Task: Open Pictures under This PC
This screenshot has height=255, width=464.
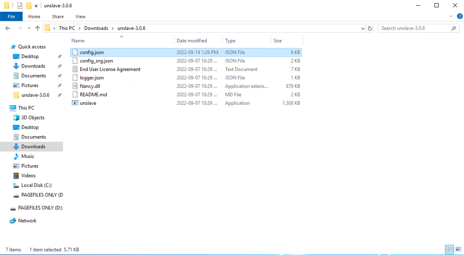Action: [x=29, y=166]
